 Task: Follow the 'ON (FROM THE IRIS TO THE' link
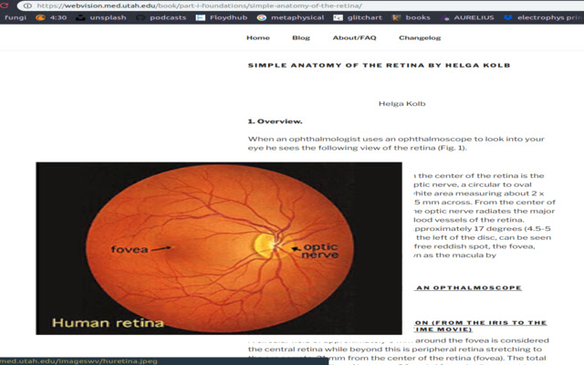click(x=481, y=322)
